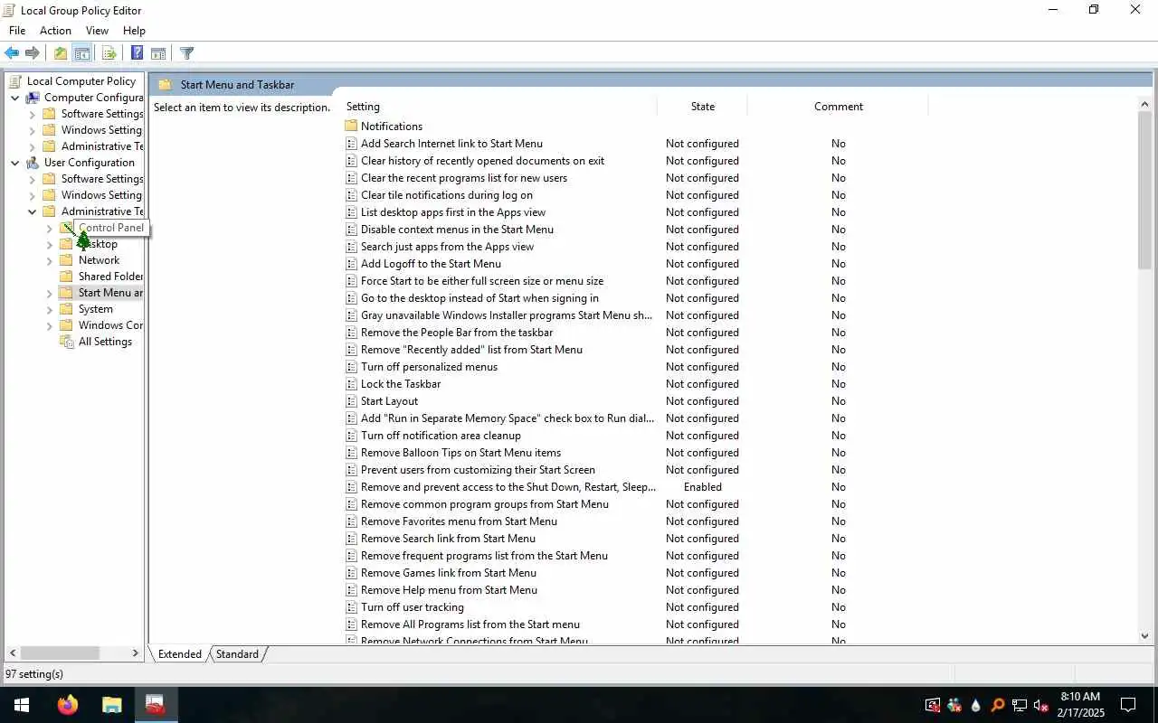Screen dimensions: 1158x723
Task: Select All Settings in the tree
Action: [105, 342]
